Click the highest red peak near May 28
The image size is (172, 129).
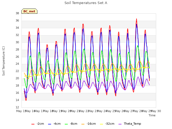(137, 19)
